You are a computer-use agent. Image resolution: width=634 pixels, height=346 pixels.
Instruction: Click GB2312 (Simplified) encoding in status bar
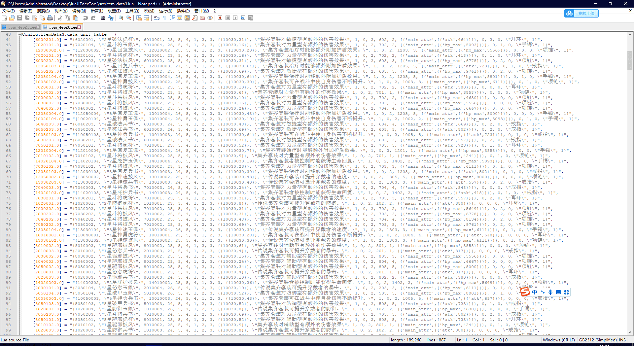pyautogui.click(x=598, y=340)
